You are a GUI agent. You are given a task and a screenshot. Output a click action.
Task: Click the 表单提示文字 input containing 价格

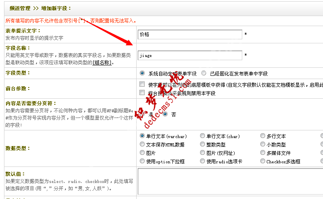click(190, 35)
